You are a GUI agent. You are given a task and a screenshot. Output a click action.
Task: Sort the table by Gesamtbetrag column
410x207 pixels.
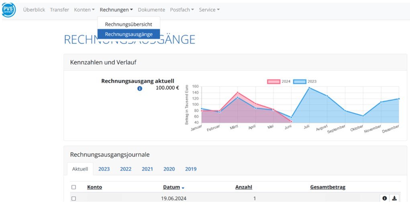point(327,187)
